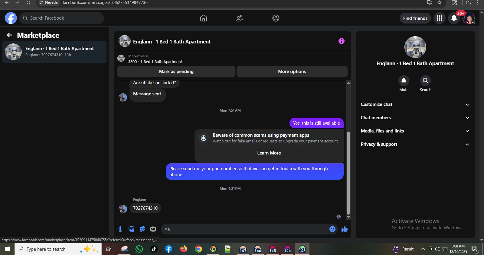The width and height of the screenshot is (484, 255).
Task: Choose a sticker to send
Action: 142,229
